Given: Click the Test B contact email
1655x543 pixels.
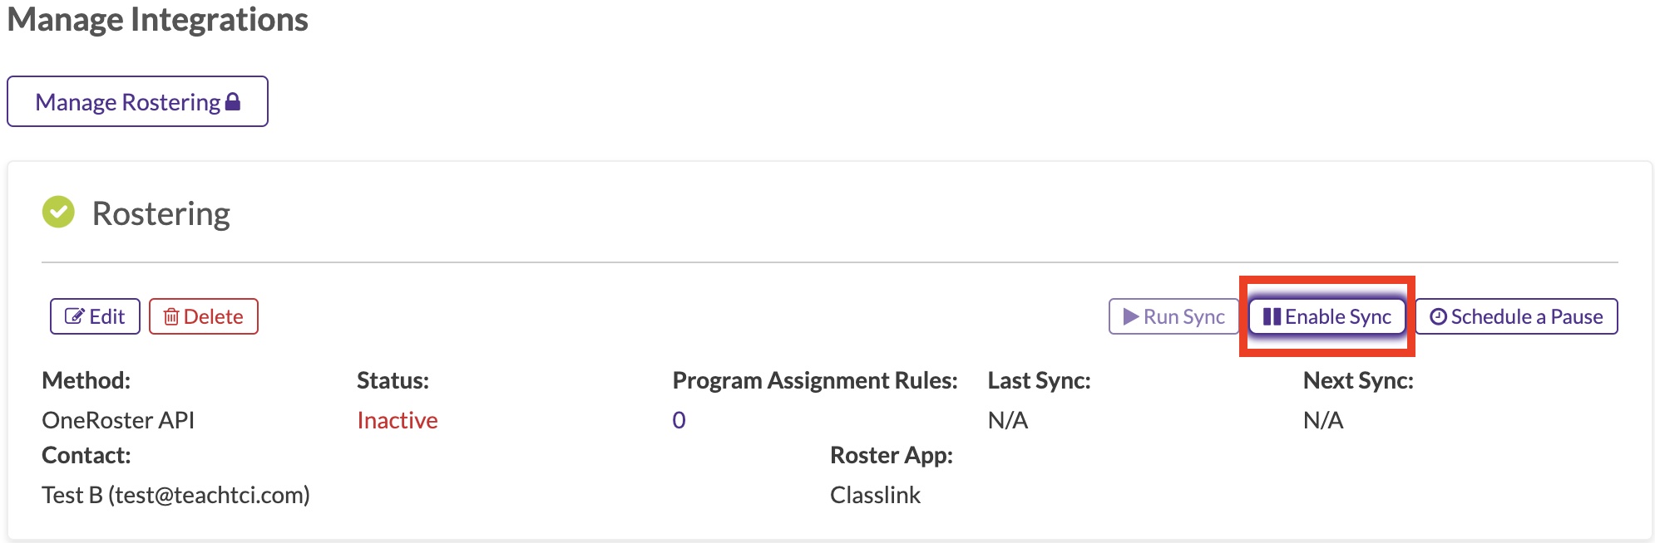Looking at the screenshot, I should [176, 495].
